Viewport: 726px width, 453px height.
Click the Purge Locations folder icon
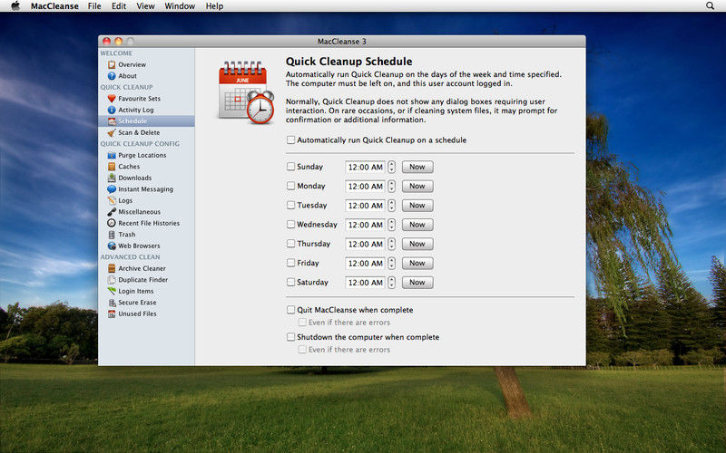pyautogui.click(x=112, y=155)
